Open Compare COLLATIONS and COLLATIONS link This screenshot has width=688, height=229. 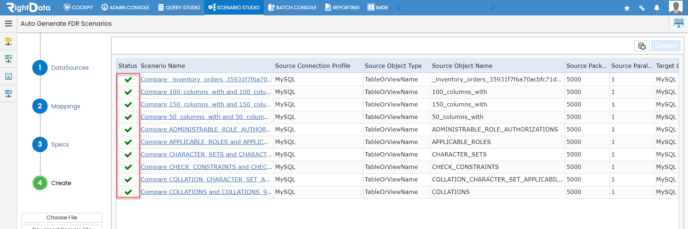click(x=206, y=192)
